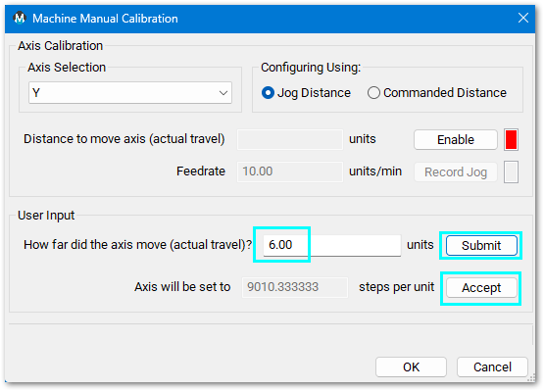Click the Enable button
The image size is (544, 391).
[x=456, y=139]
